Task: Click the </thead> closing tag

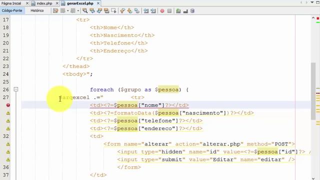Action: tap(76, 66)
